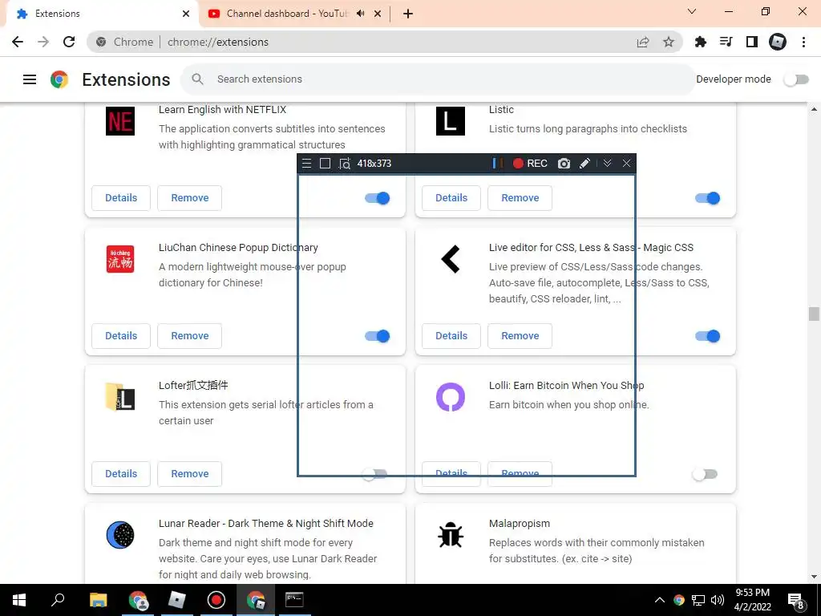Click the recorder region-select magnifier icon
821x616 pixels.
pos(344,164)
